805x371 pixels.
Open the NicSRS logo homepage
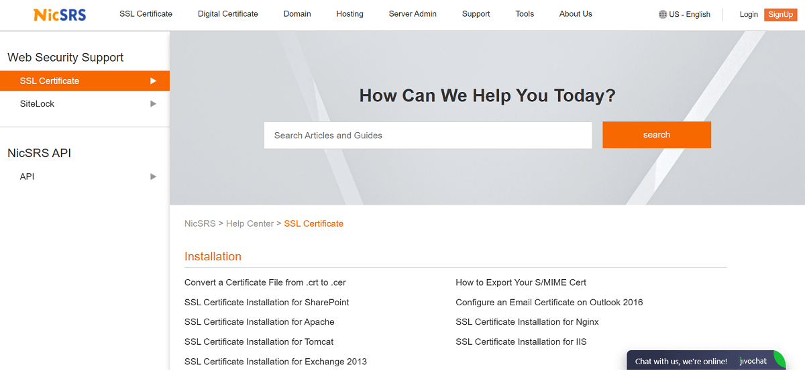[60, 14]
